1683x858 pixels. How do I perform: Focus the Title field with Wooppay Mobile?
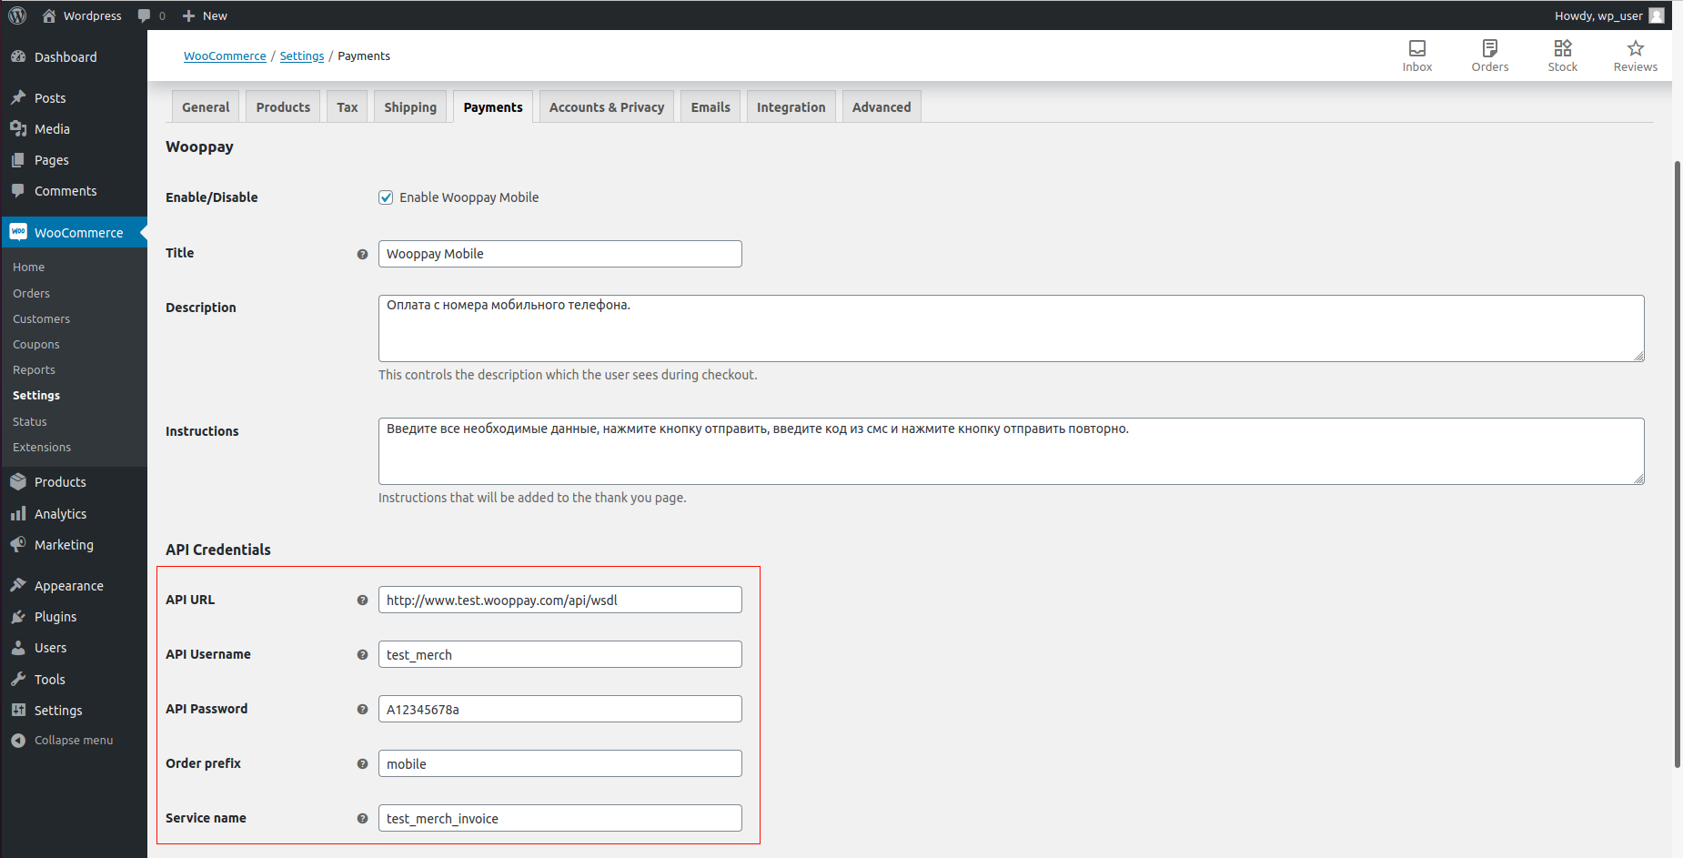pos(560,254)
